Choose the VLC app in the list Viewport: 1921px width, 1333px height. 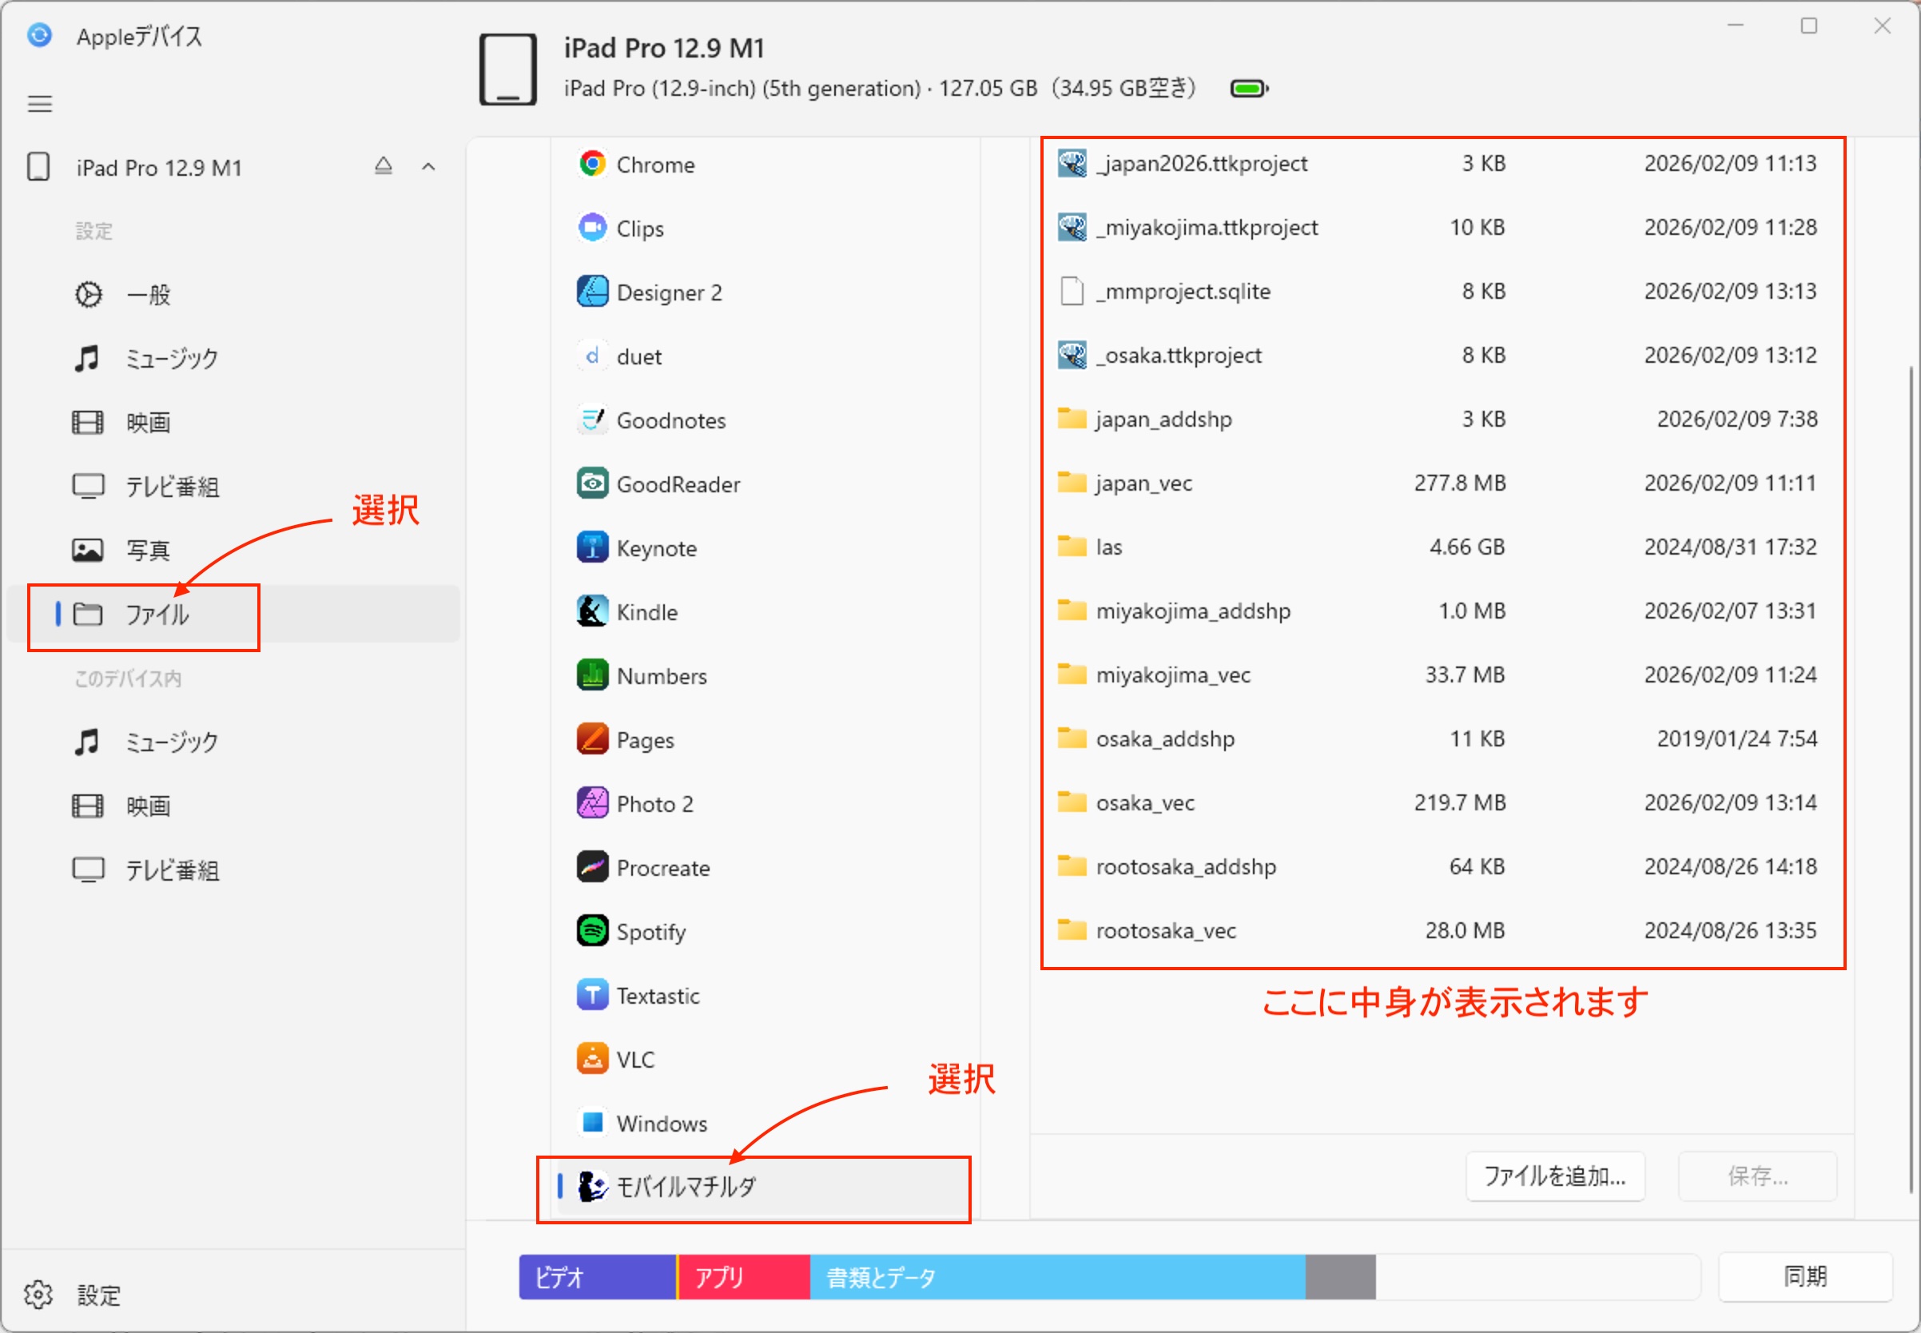click(634, 1059)
